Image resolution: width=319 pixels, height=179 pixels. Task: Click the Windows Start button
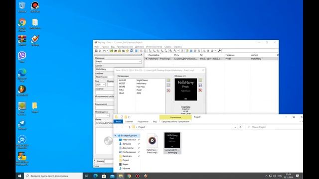pyautogui.click(x=20, y=176)
